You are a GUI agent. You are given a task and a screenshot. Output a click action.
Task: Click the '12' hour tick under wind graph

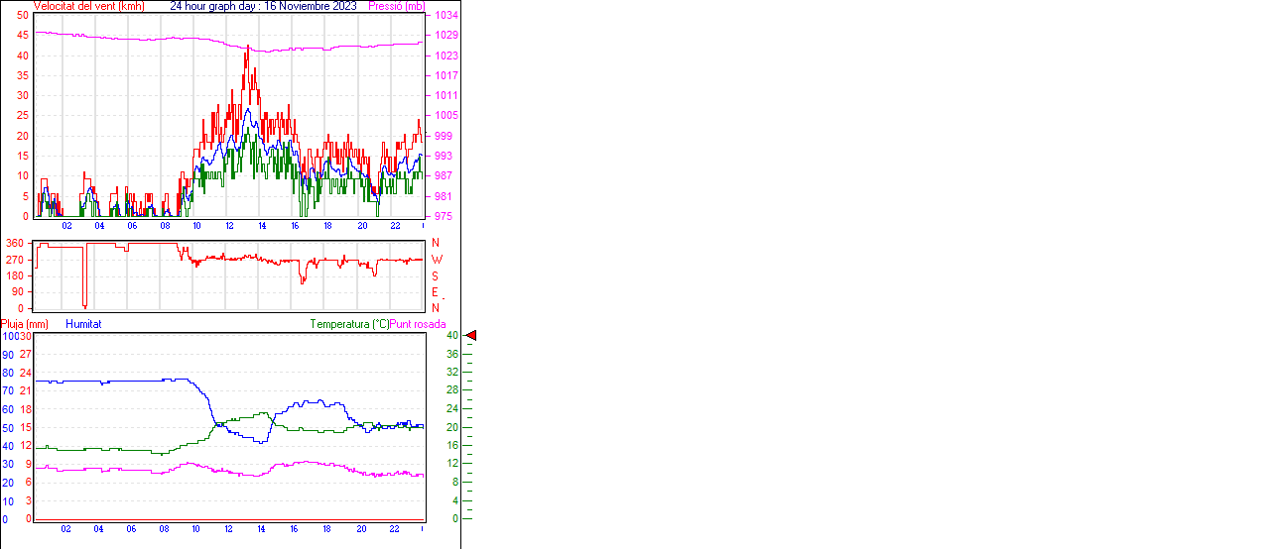coord(230,226)
